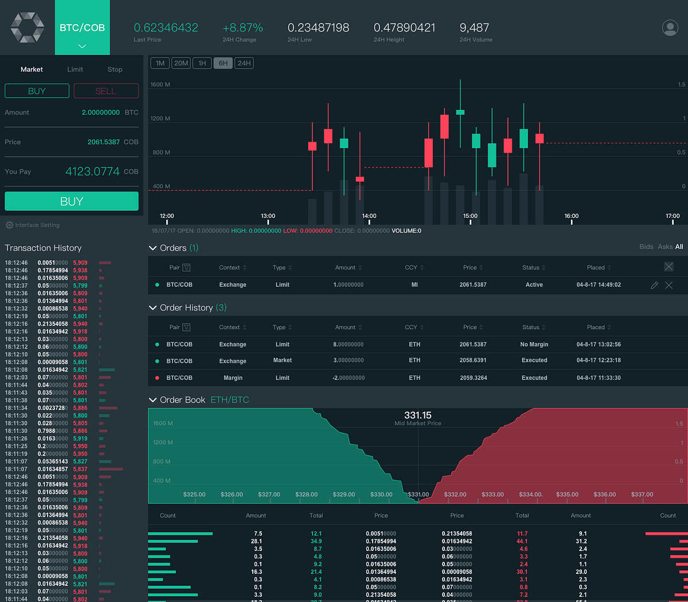
Task: Sort Order History by Context
Action: tap(233, 327)
